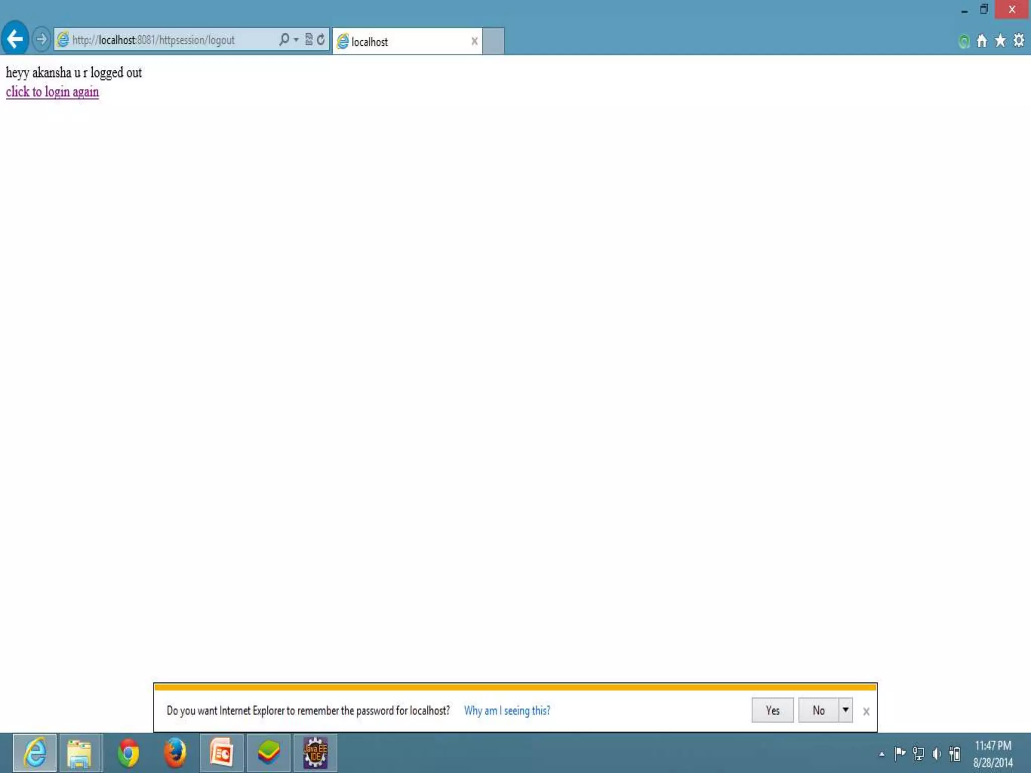Open the 'Why am I seeing this?' link
Viewport: 1031px width, 773px height.
point(507,711)
